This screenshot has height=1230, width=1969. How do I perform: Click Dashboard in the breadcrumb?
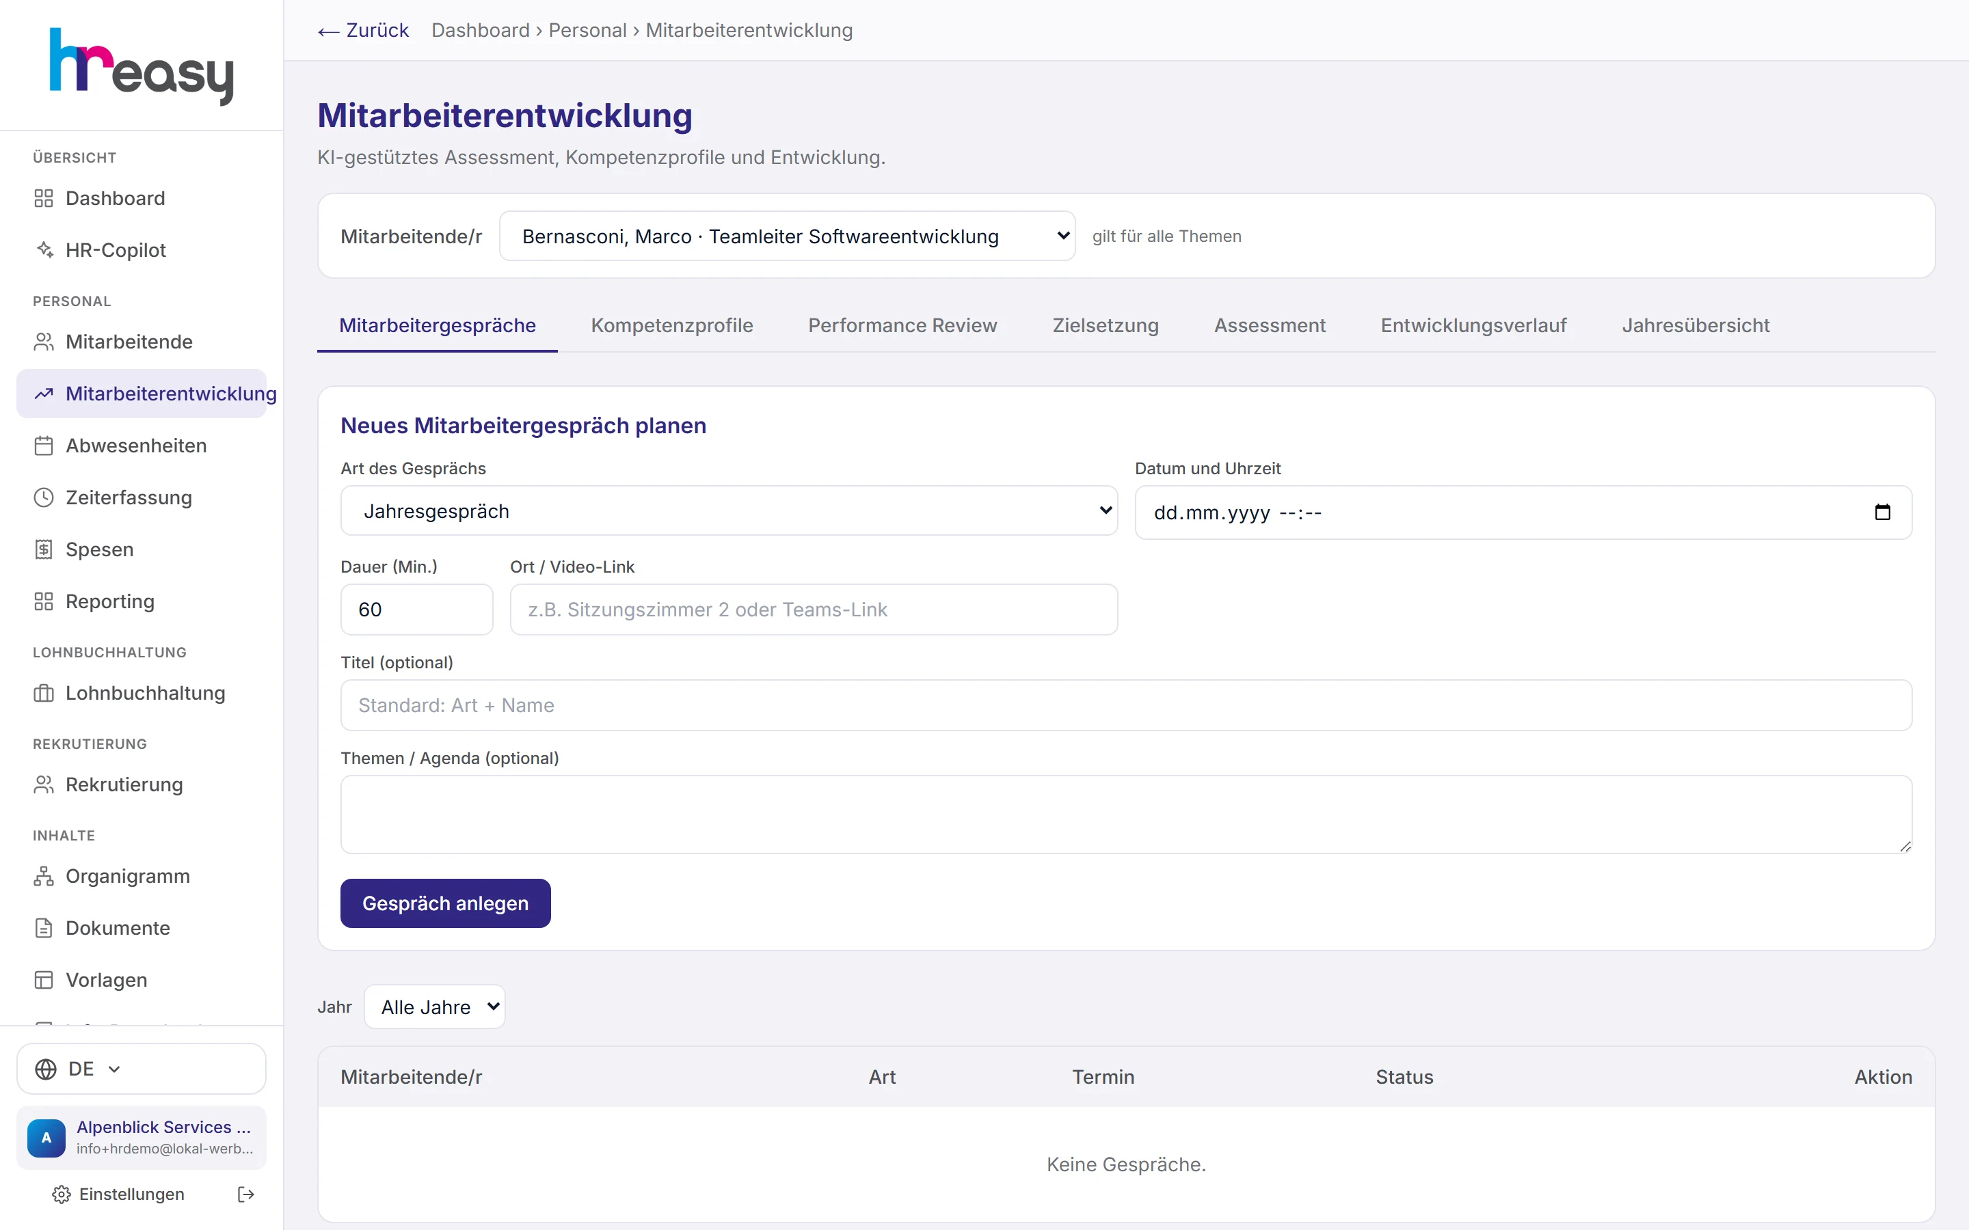coord(480,31)
